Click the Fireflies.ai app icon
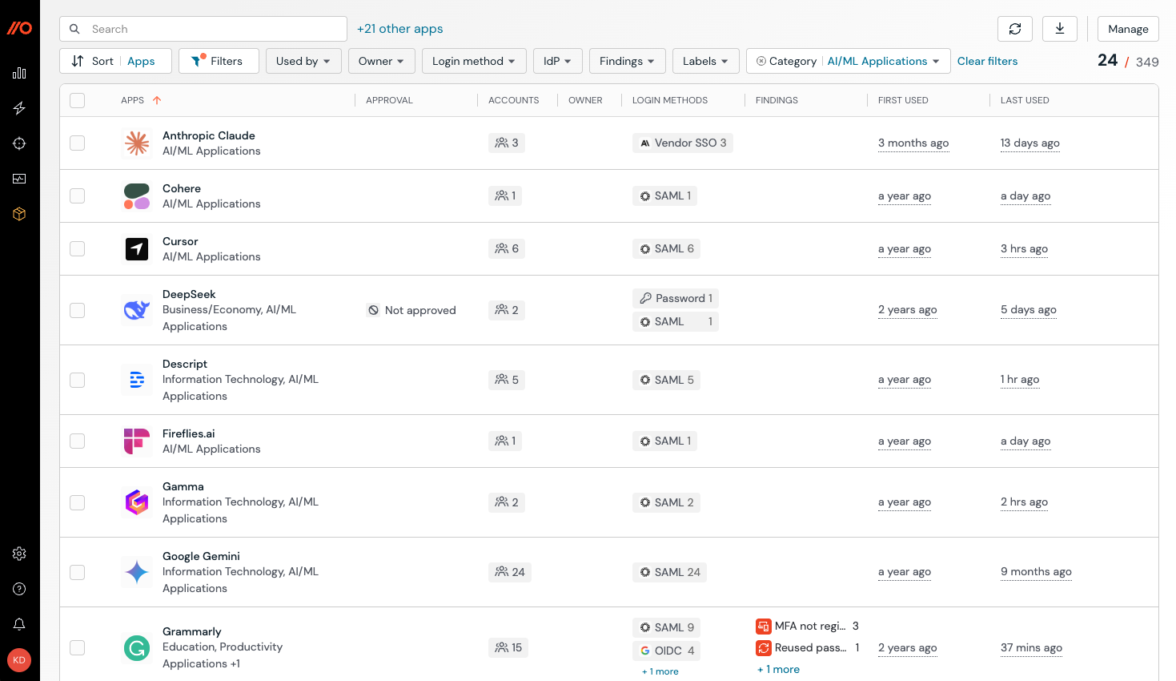The height and width of the screenshot is (681, 1176). coord(137,441)
